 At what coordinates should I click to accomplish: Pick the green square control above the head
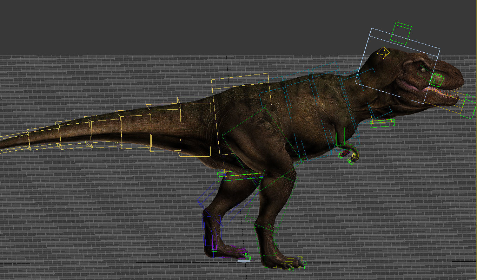tap(401, 33)
